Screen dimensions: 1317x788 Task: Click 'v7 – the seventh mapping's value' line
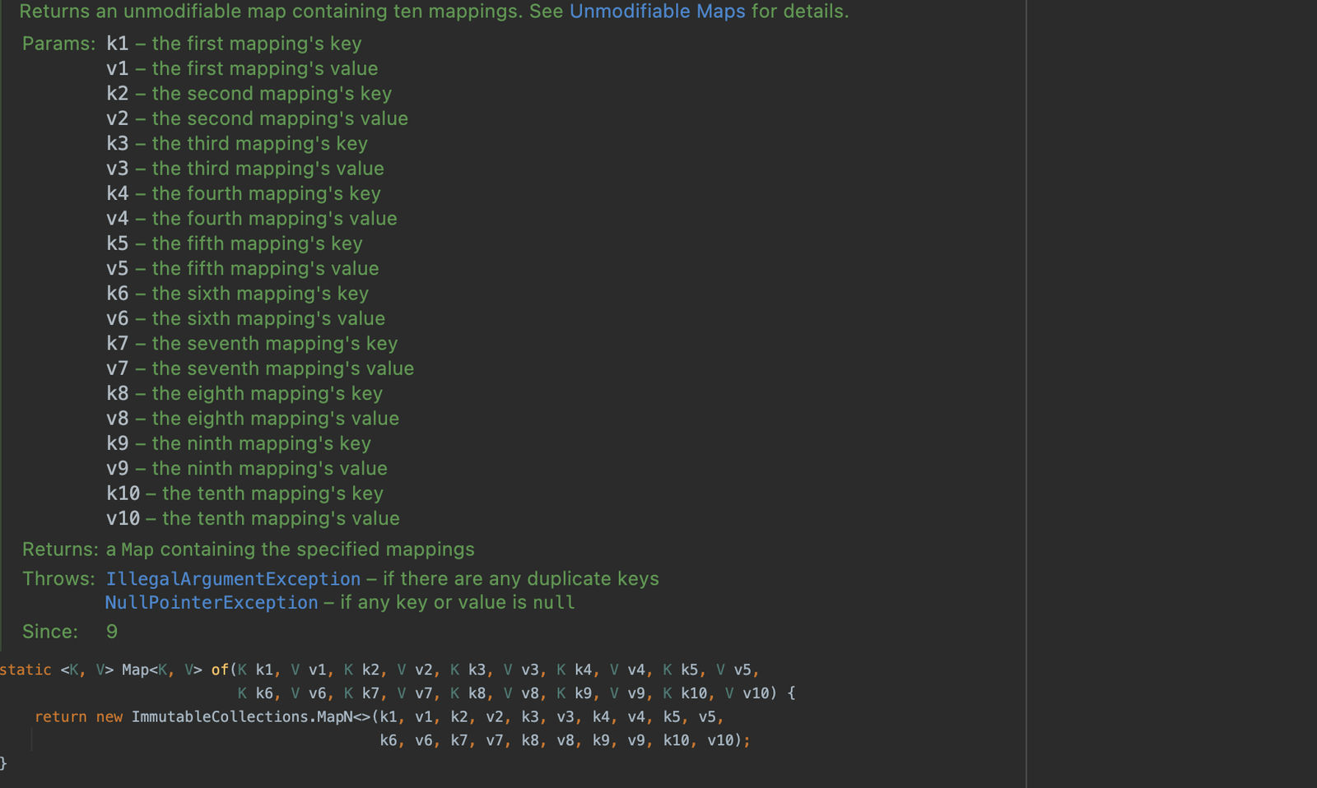[260, 369]
